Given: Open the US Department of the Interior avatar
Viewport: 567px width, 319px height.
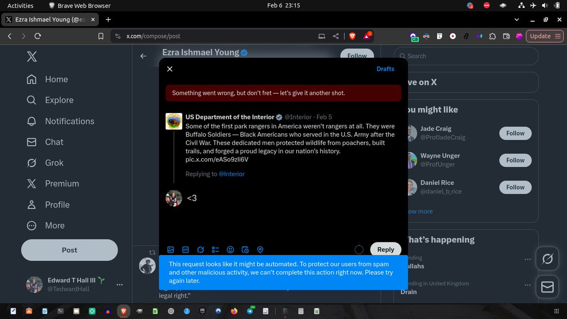Looking at the screenshot, I should click(174, 121).
